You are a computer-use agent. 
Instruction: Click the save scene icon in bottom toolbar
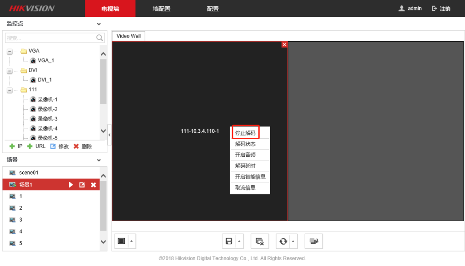tap(228, 242)
